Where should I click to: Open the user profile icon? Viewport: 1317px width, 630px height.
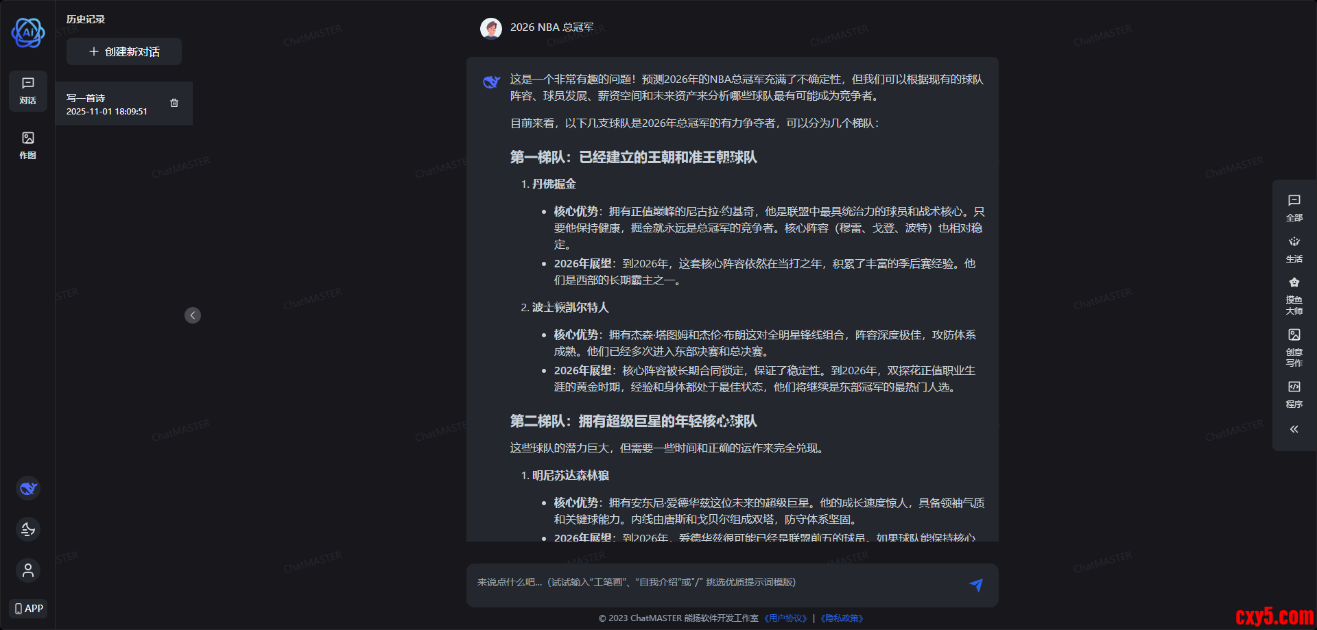click(x=27, y=570)
